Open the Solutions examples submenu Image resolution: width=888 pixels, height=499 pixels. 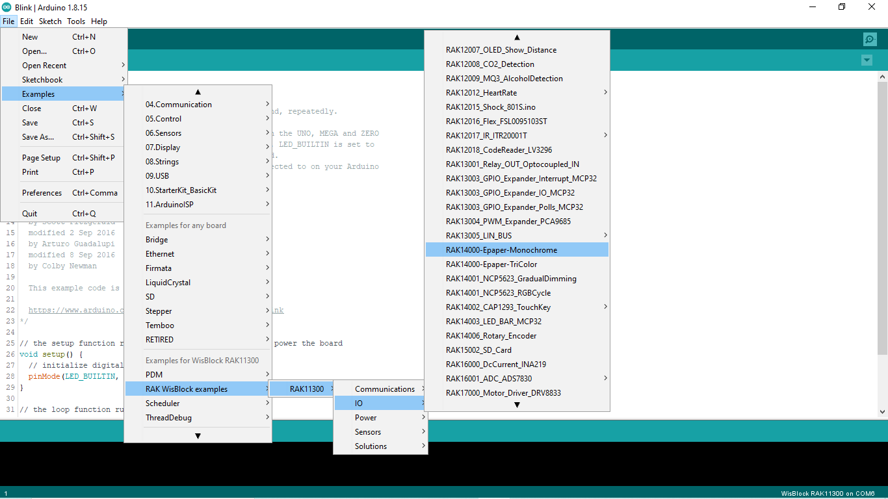(380, 446)
